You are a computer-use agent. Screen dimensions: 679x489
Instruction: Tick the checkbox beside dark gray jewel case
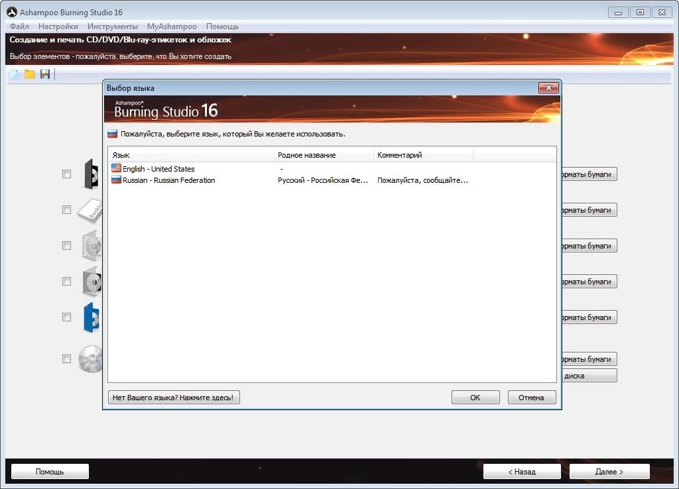tap(66, 282)
